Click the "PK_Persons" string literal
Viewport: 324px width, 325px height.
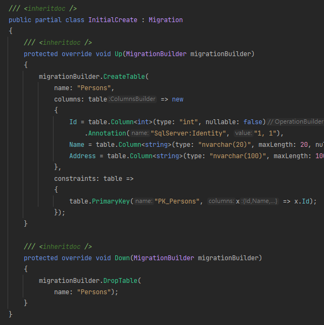177,201
